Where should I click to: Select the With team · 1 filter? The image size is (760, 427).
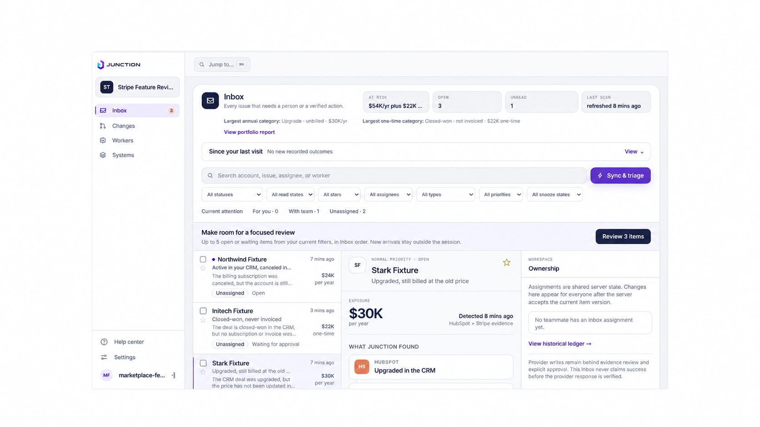pos(304,211)
